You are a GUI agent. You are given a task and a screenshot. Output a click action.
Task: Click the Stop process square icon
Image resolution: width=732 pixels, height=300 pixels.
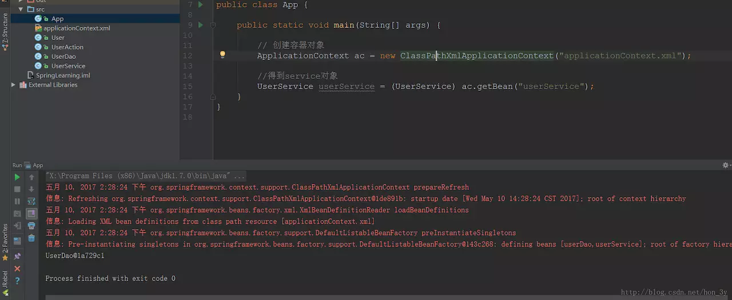tap(17, 189)
